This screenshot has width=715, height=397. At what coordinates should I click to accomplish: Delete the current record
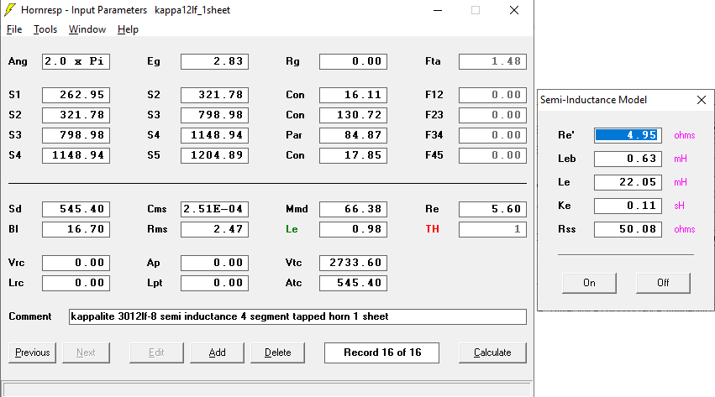coord(278,353)
